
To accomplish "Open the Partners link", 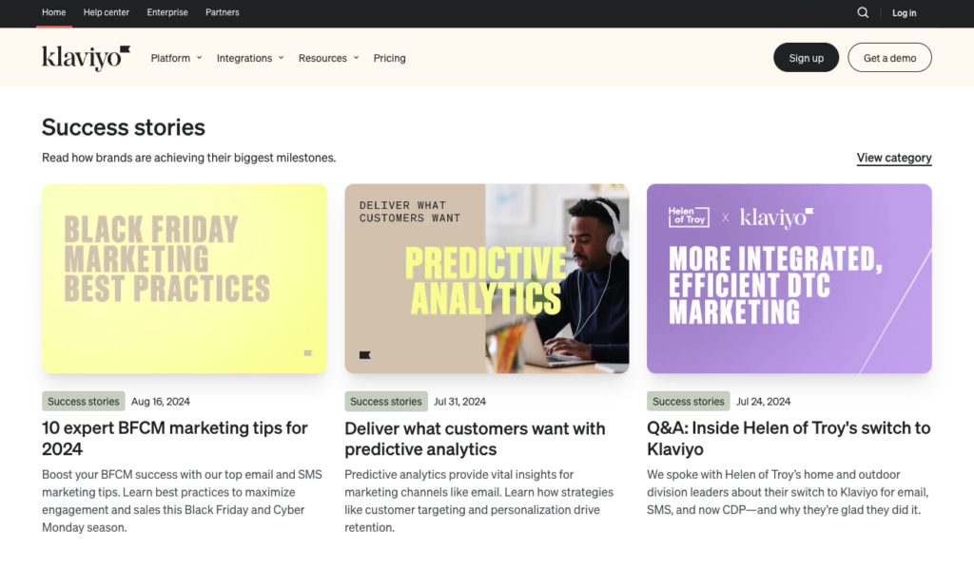I will (223, 12).
